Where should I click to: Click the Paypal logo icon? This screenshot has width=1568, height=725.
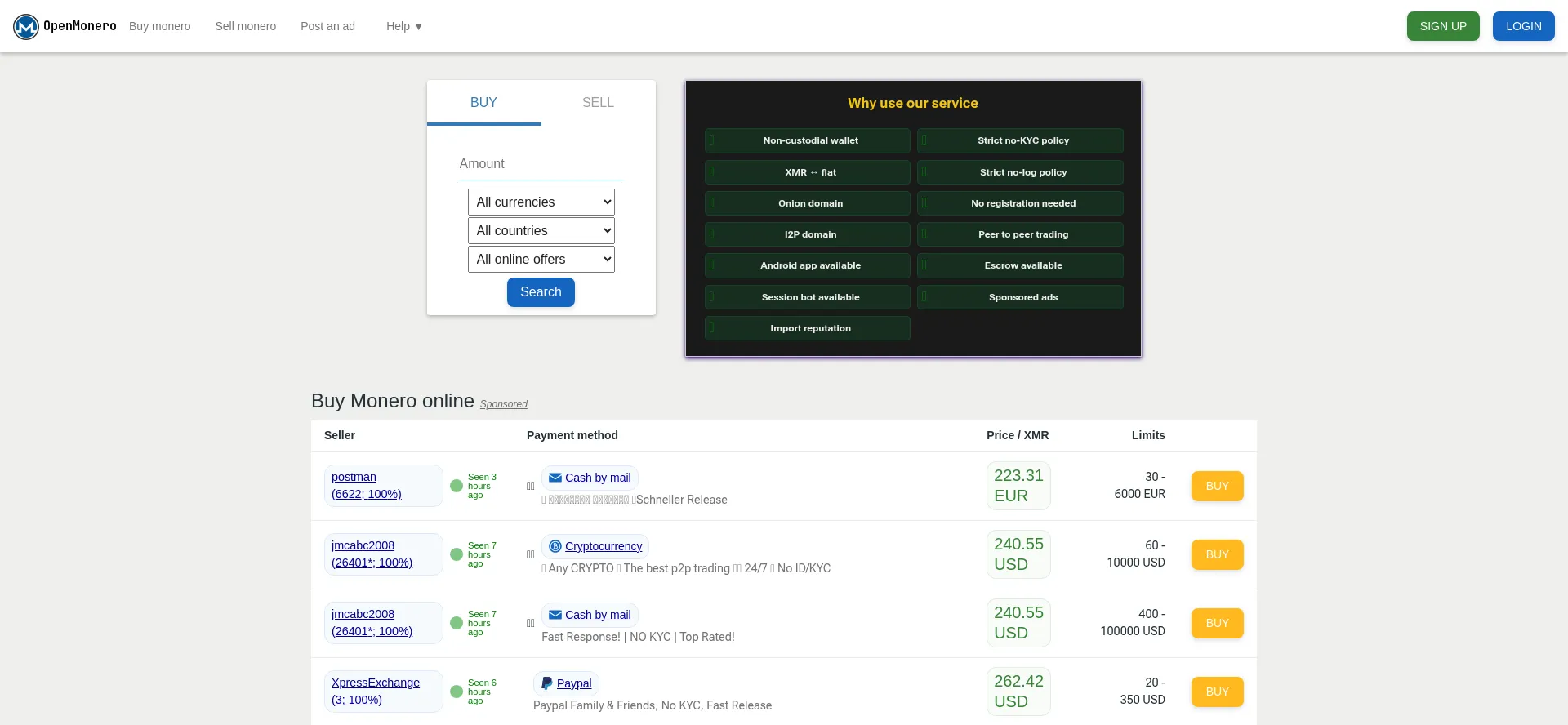pyautogui.click(x=547, y=683)
